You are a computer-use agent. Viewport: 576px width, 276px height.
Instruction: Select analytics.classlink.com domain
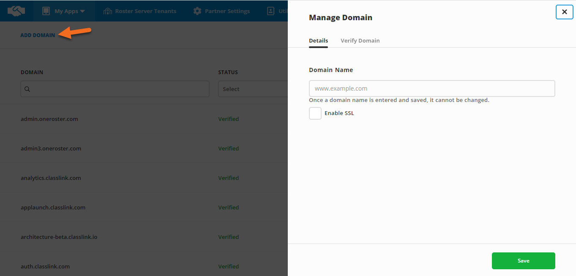coord(51,178)
